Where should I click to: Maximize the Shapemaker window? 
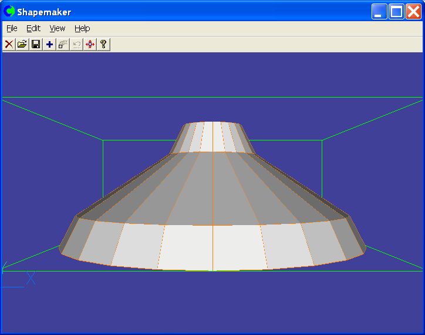pyautogui.click(x=397, y=12)
